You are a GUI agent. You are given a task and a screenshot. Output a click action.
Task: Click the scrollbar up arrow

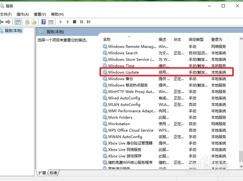tap(241, 39)
